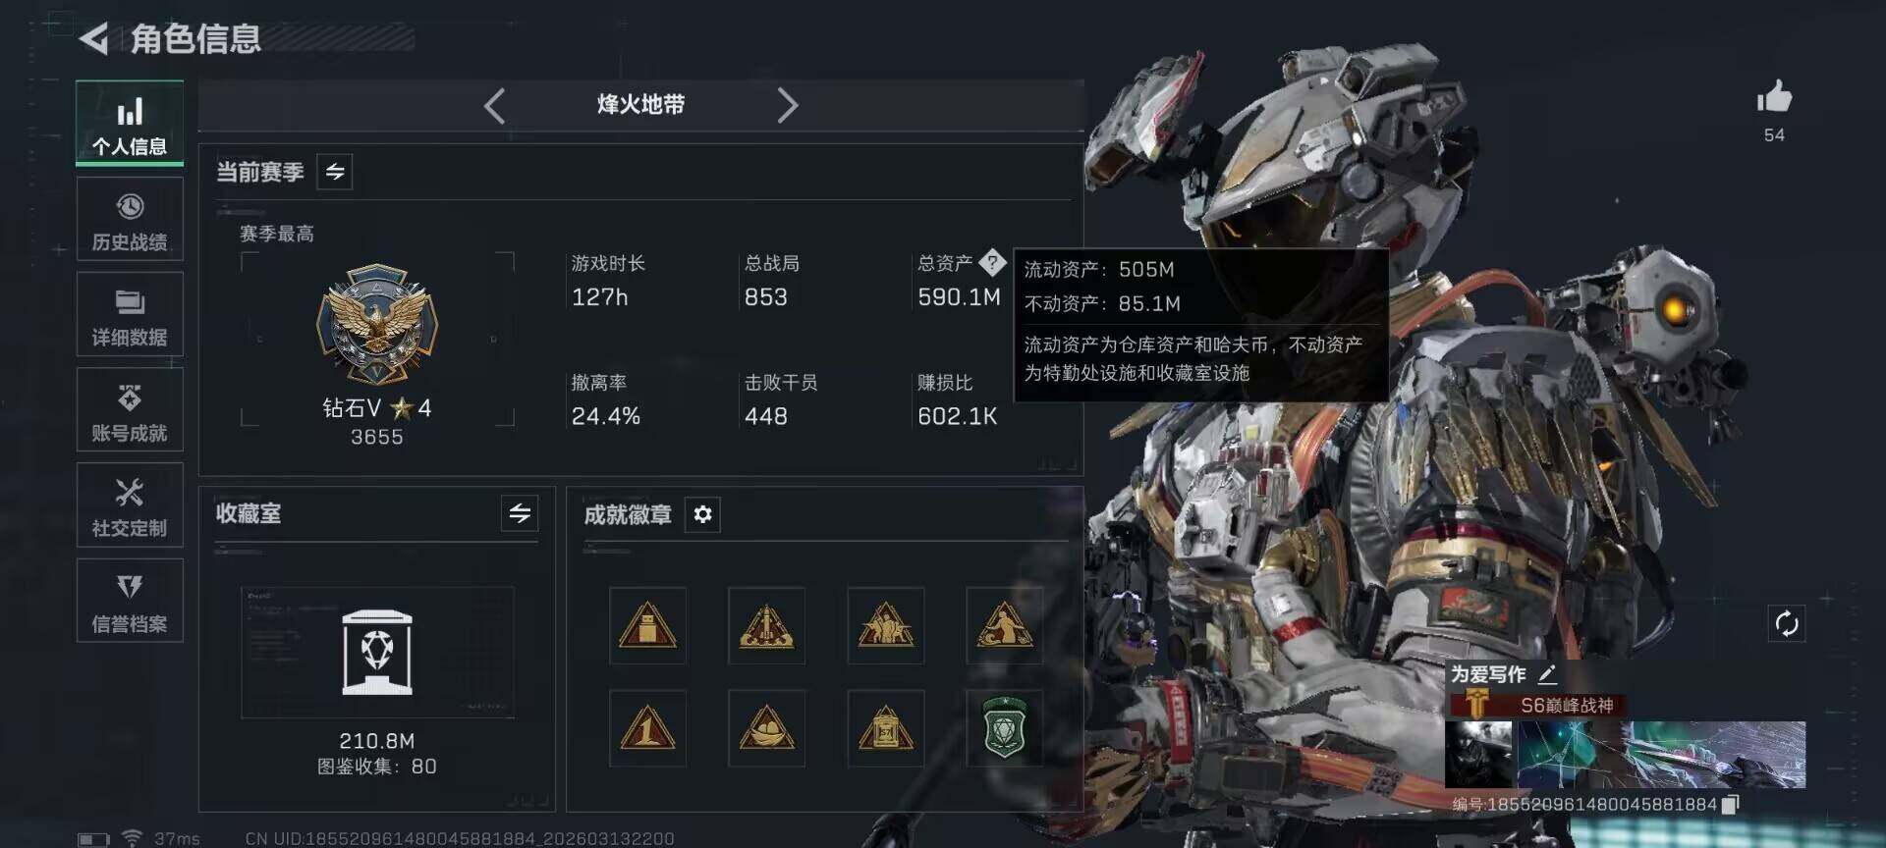
Task: Open the 社交定制 sidebar item
Action: [x=130, y=505]
